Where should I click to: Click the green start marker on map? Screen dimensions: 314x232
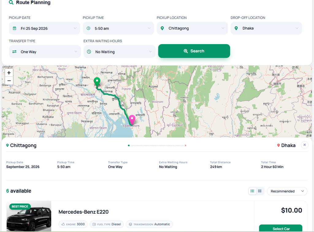tap(97, 82)
